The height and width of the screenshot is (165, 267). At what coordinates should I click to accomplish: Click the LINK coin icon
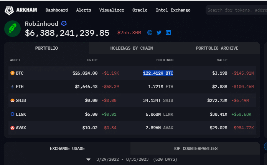click(12, 114)
